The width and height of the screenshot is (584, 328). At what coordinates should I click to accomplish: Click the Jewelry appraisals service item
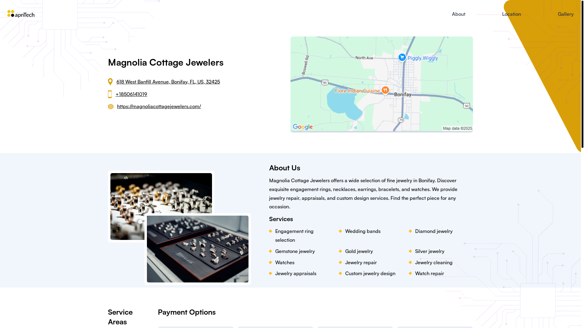coord(296,273)
